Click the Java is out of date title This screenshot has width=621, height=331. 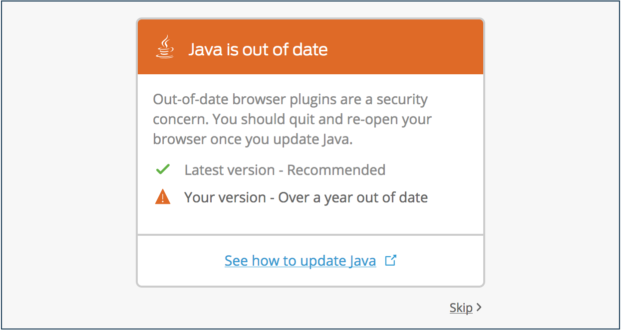pos(258,49)
